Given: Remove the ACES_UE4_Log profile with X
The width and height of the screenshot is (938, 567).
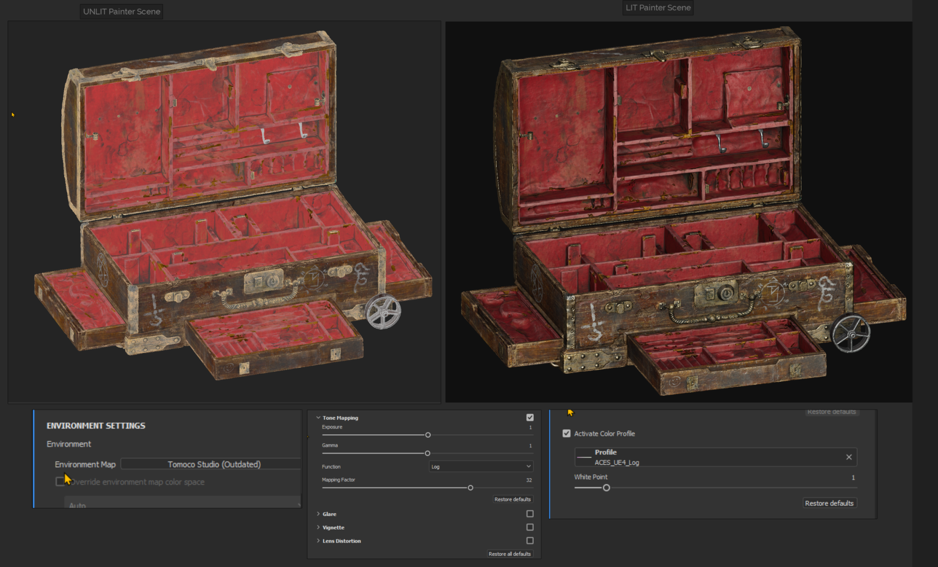Looking at the screenshot, I should click(848, 457).
